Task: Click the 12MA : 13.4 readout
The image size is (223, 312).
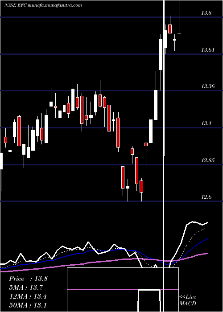Action: point(28,296)
